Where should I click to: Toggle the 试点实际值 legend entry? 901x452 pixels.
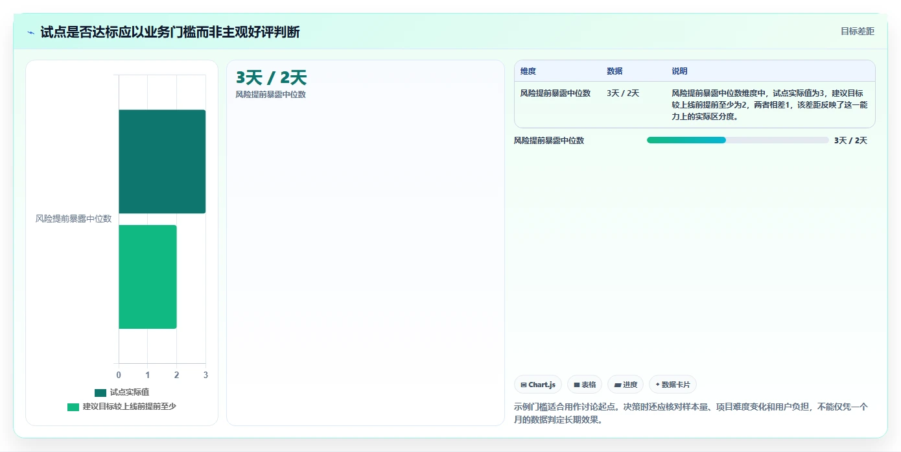click(122, 392)
